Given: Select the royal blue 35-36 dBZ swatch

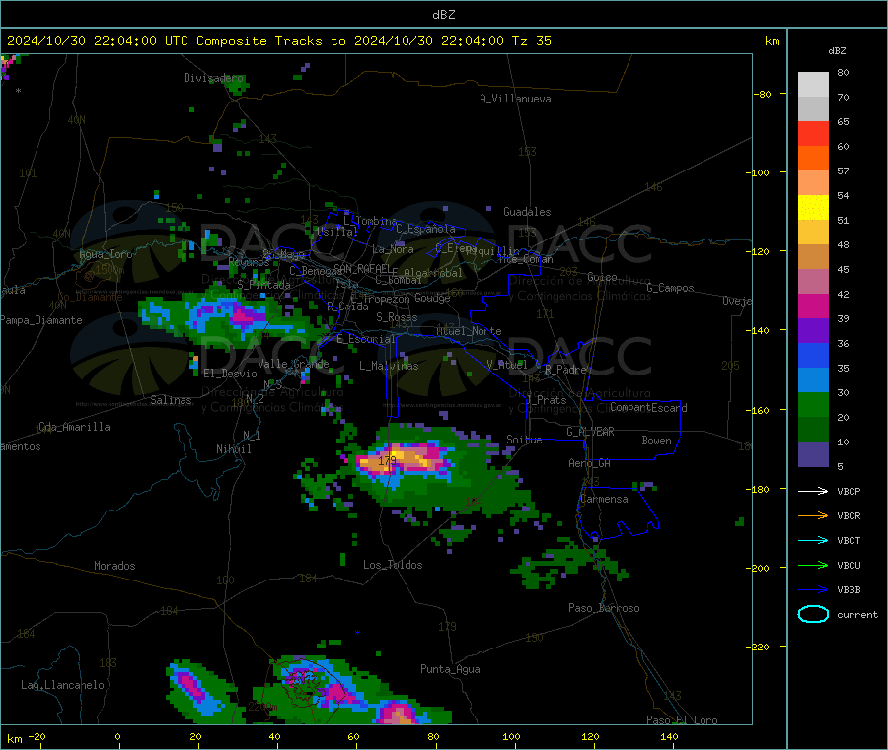Looking at the screenshot, I should (x=813, y=355).
